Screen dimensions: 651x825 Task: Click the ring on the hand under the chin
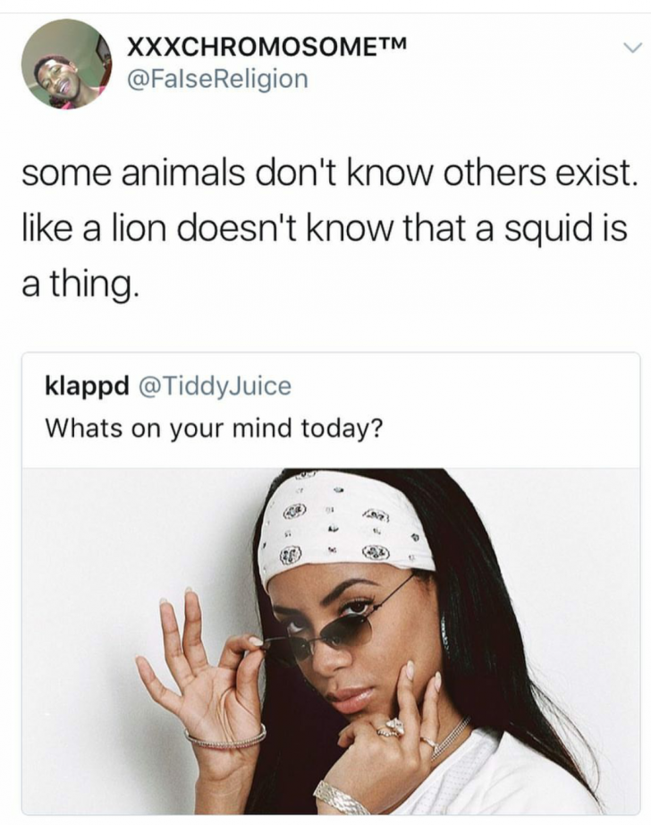(x=393, y=727)
